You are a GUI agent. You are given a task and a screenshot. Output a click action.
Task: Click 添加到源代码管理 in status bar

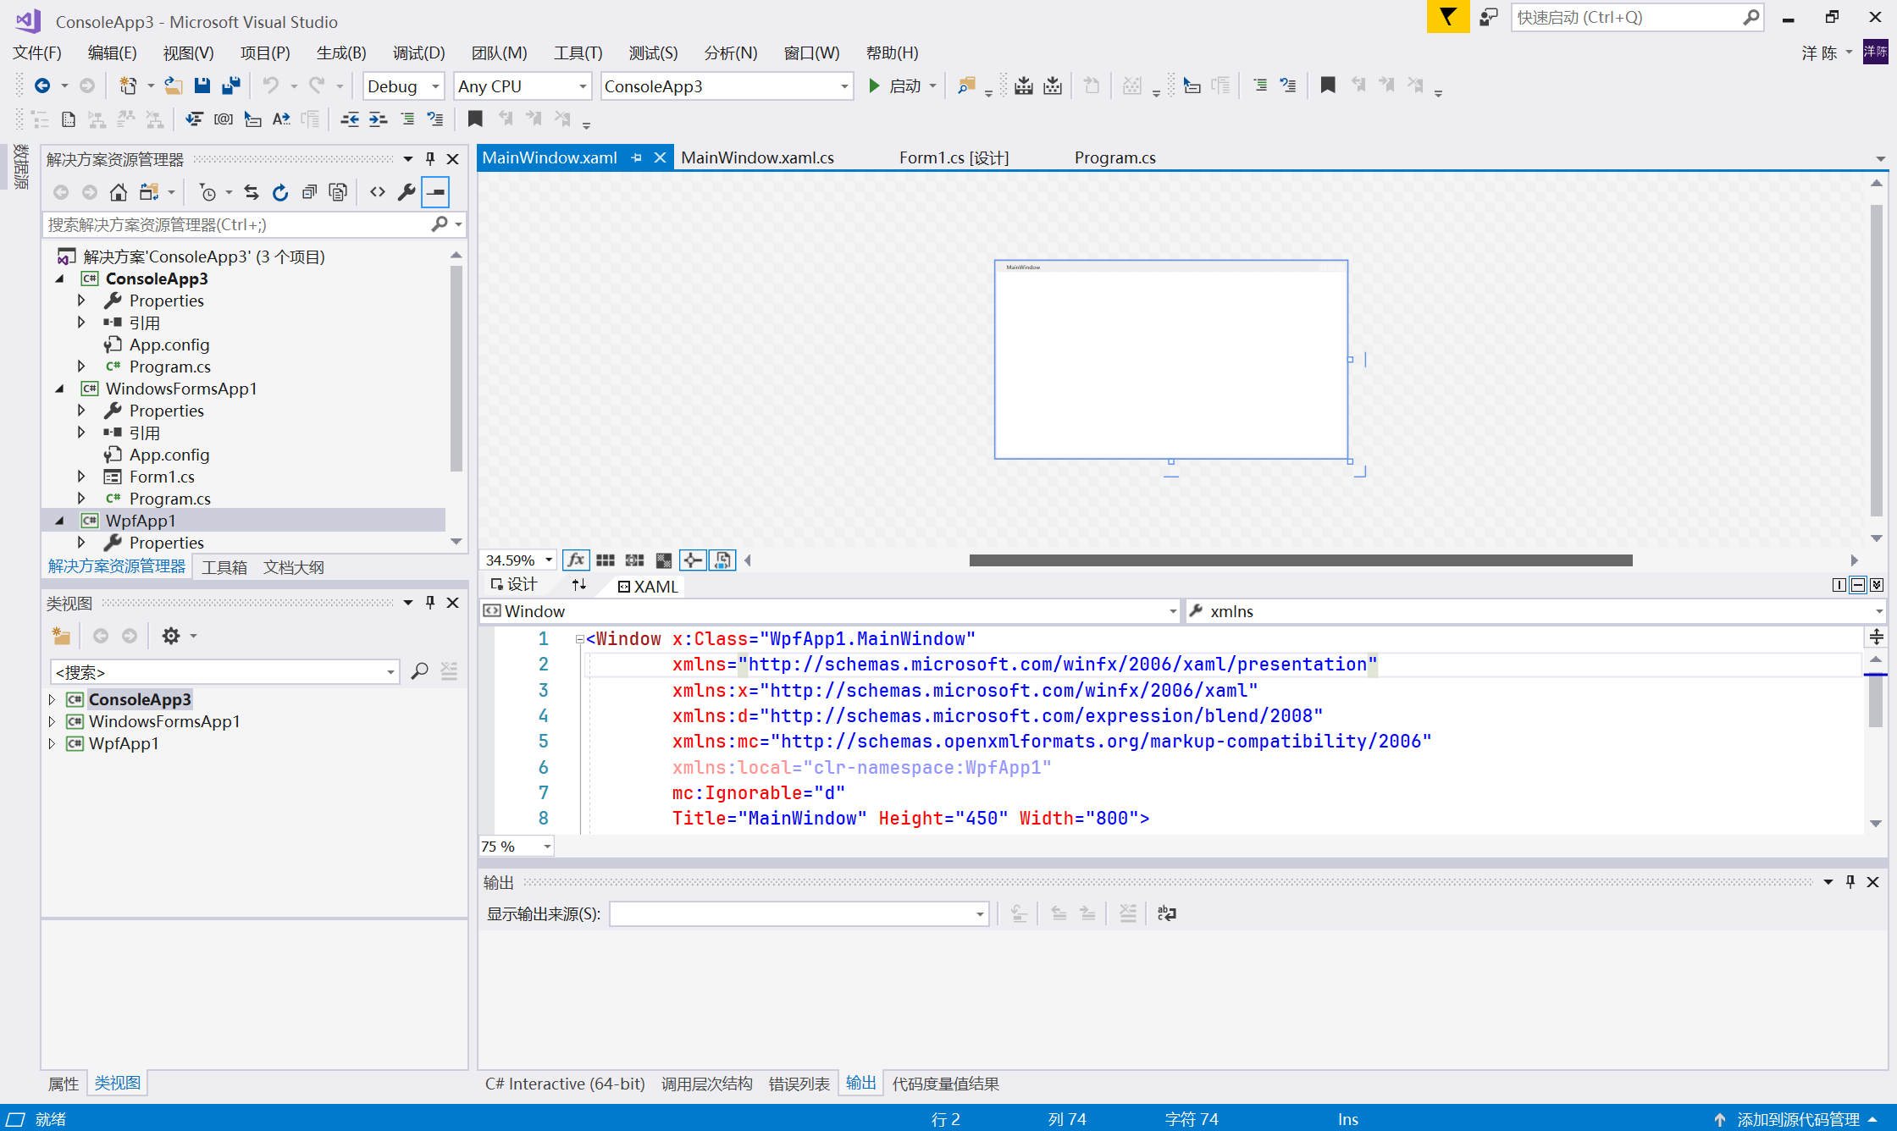click(x=1797, y=1119)
